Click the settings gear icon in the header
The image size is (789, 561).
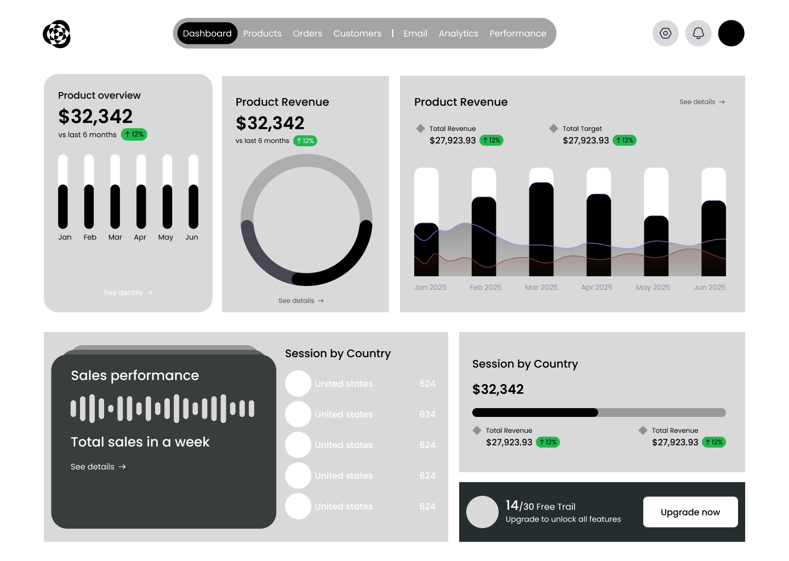pos(665,33)
